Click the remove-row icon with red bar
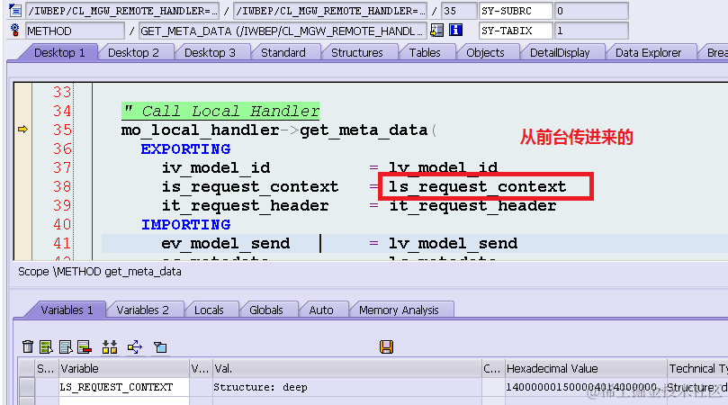Image resolution: width=728 pixels, height=405 pixels. [85, 346]
